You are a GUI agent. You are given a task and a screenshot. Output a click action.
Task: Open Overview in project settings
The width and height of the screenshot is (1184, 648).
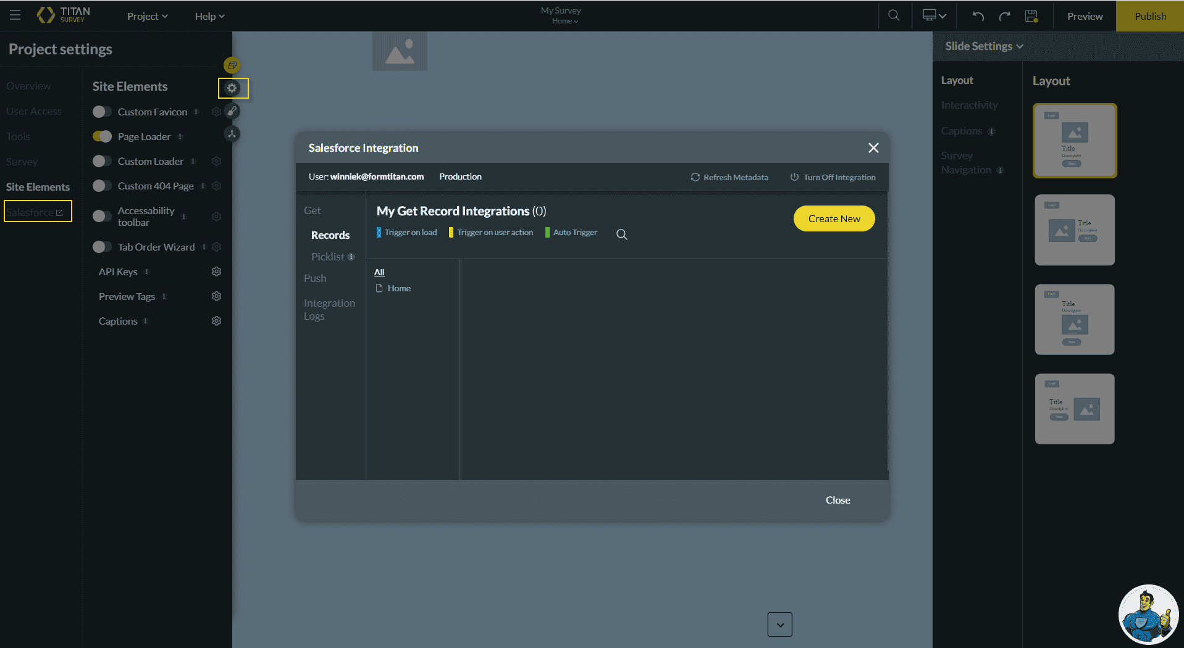point(29,86)
